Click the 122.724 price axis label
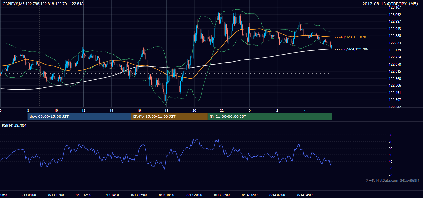 pos(395,57)
